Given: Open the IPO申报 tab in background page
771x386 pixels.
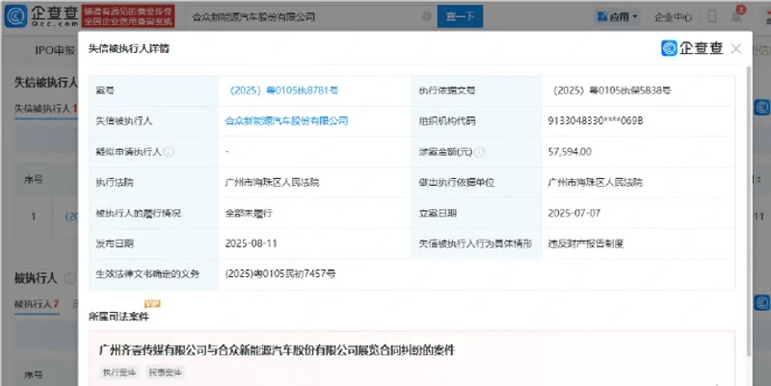Looking at the screenshot, I should pos(55,50).
